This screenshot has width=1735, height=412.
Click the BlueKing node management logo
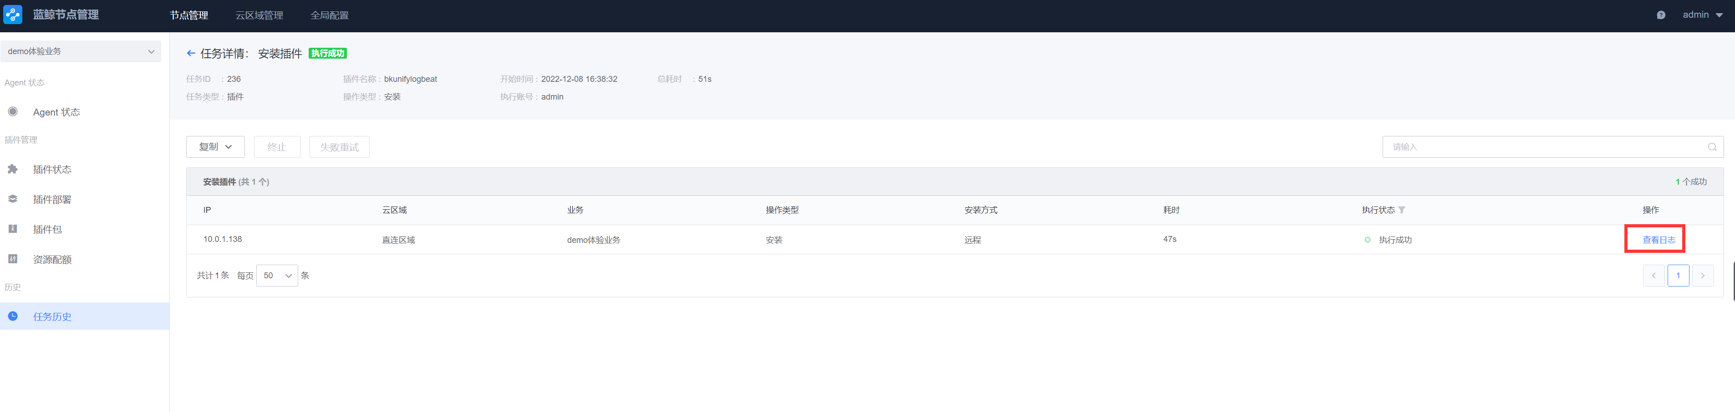(13, 15)
